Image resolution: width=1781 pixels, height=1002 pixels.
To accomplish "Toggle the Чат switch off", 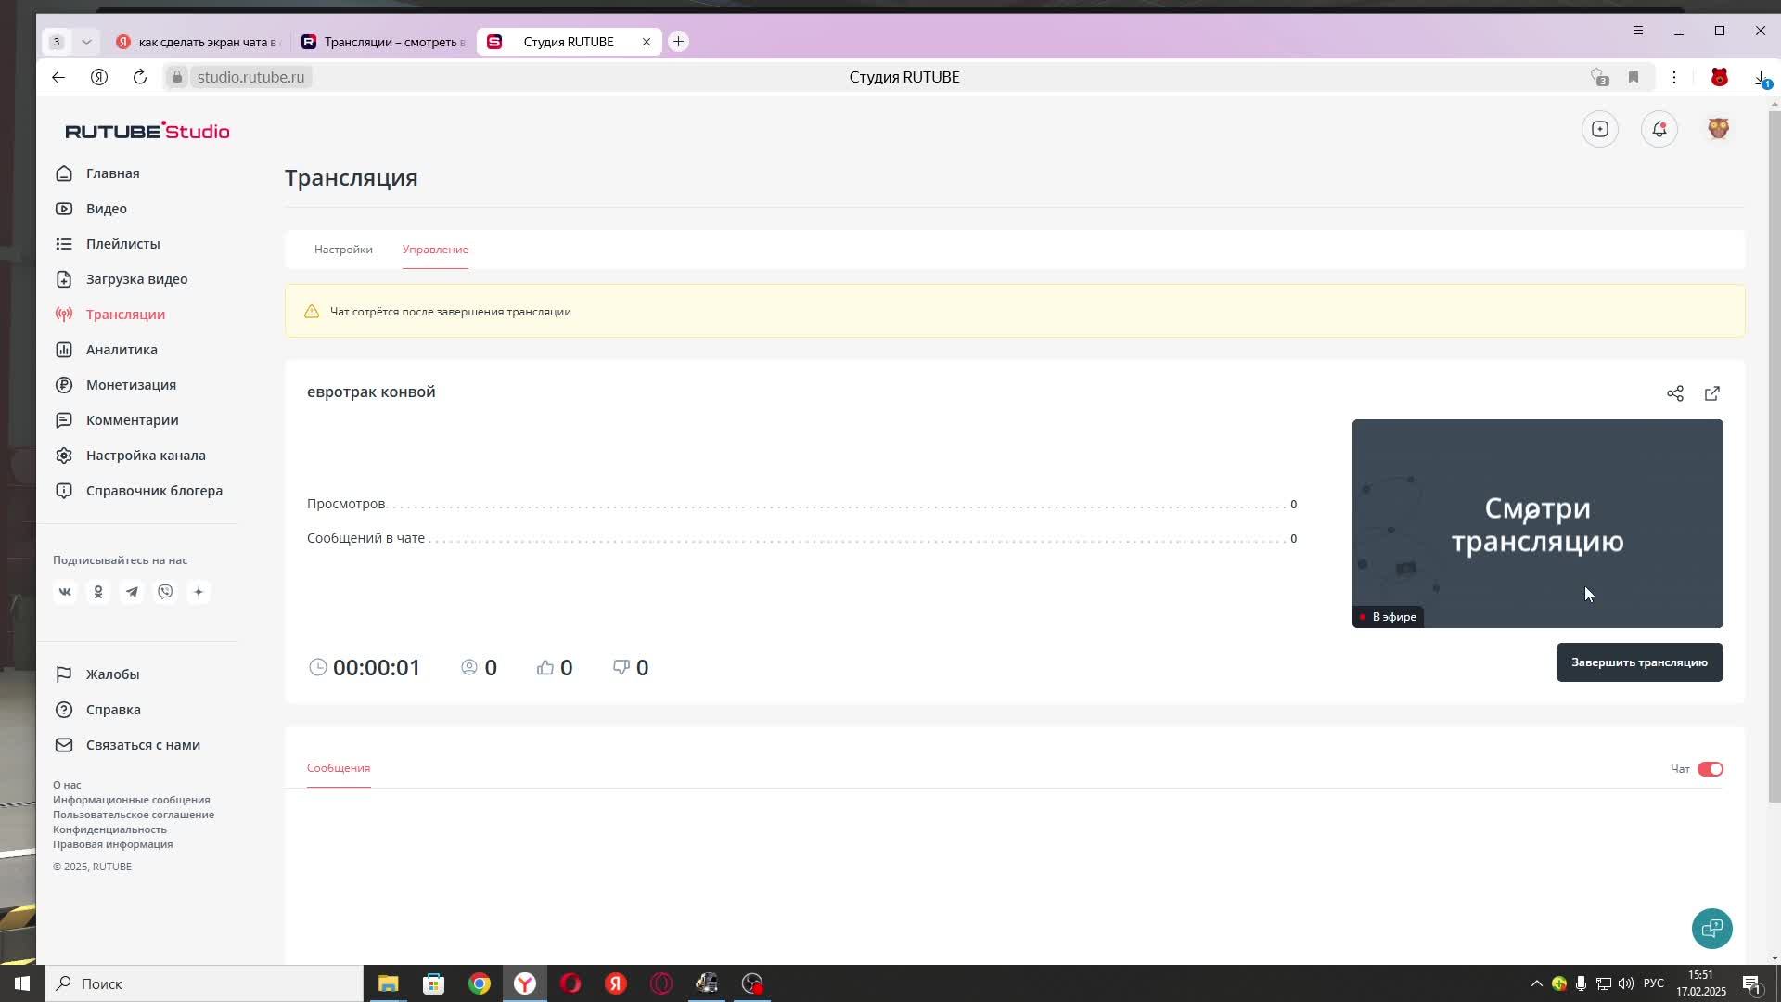I will click(x=1710, y=769).
